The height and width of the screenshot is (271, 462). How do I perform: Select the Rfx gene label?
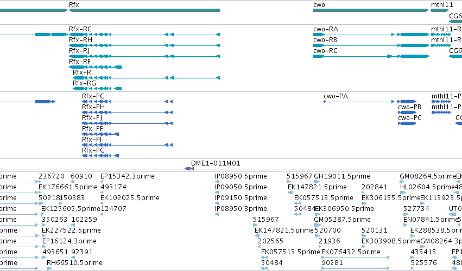point(74,5)
